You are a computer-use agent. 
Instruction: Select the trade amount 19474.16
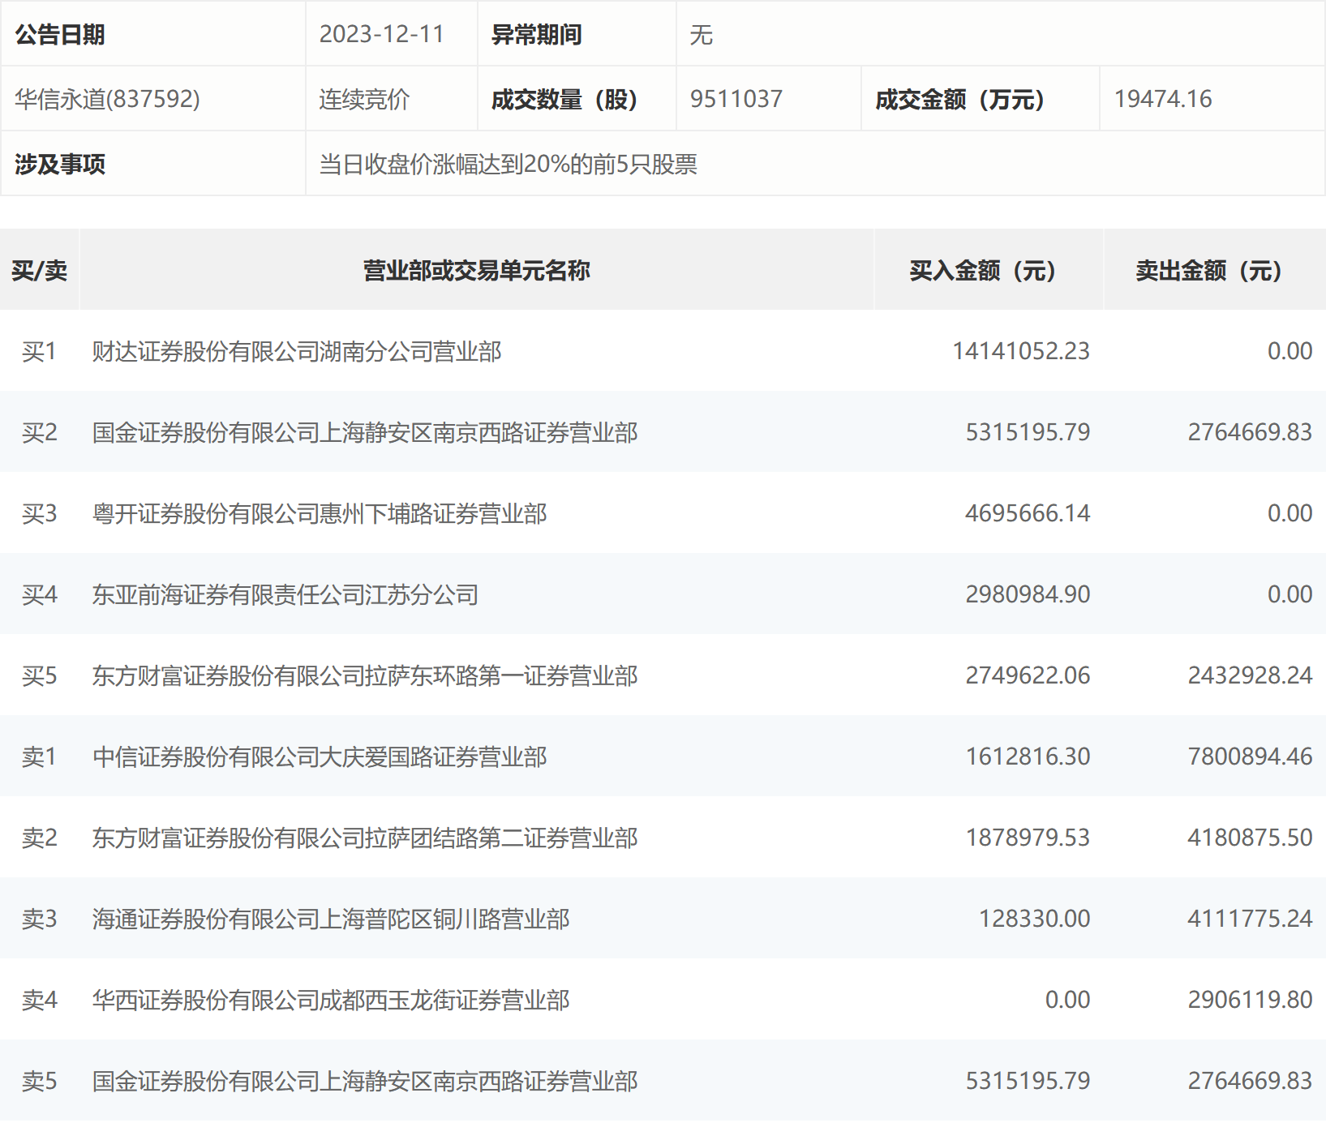coord(1163,99)
